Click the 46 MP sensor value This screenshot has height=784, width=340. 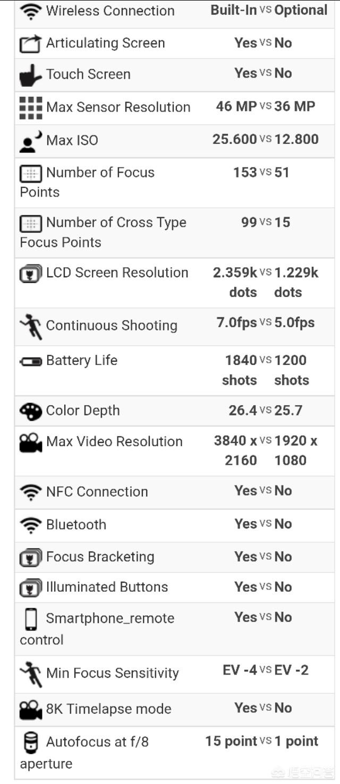(x=236, y=106)
